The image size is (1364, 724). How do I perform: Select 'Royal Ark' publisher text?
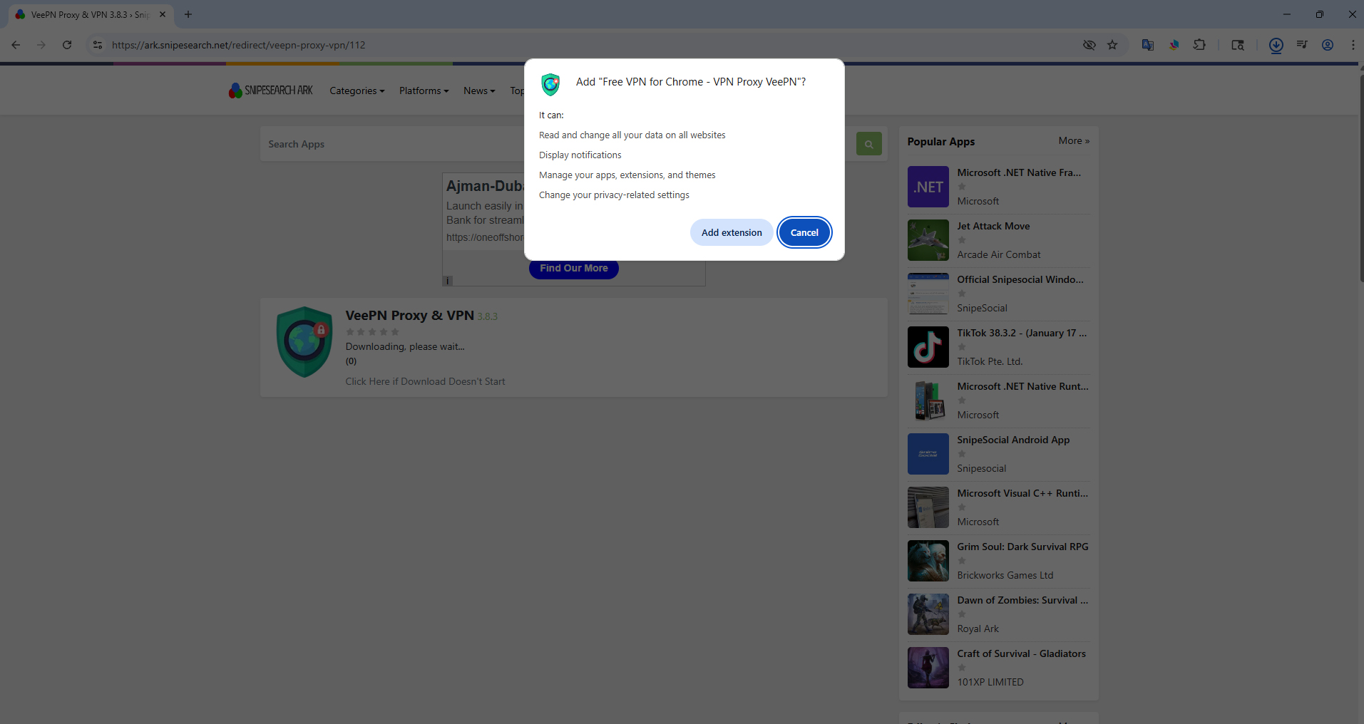click(978, 629)
